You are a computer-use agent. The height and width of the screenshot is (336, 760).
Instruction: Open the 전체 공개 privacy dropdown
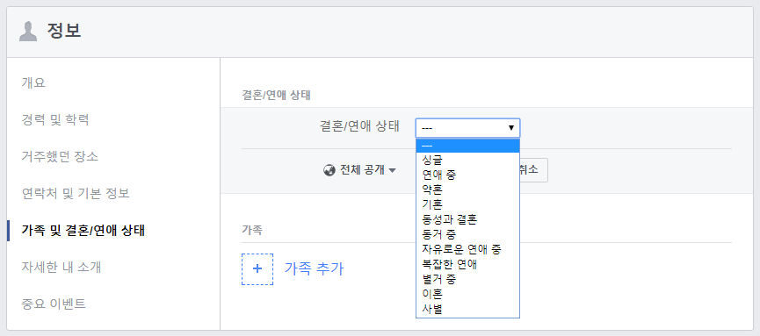(360, 170)
